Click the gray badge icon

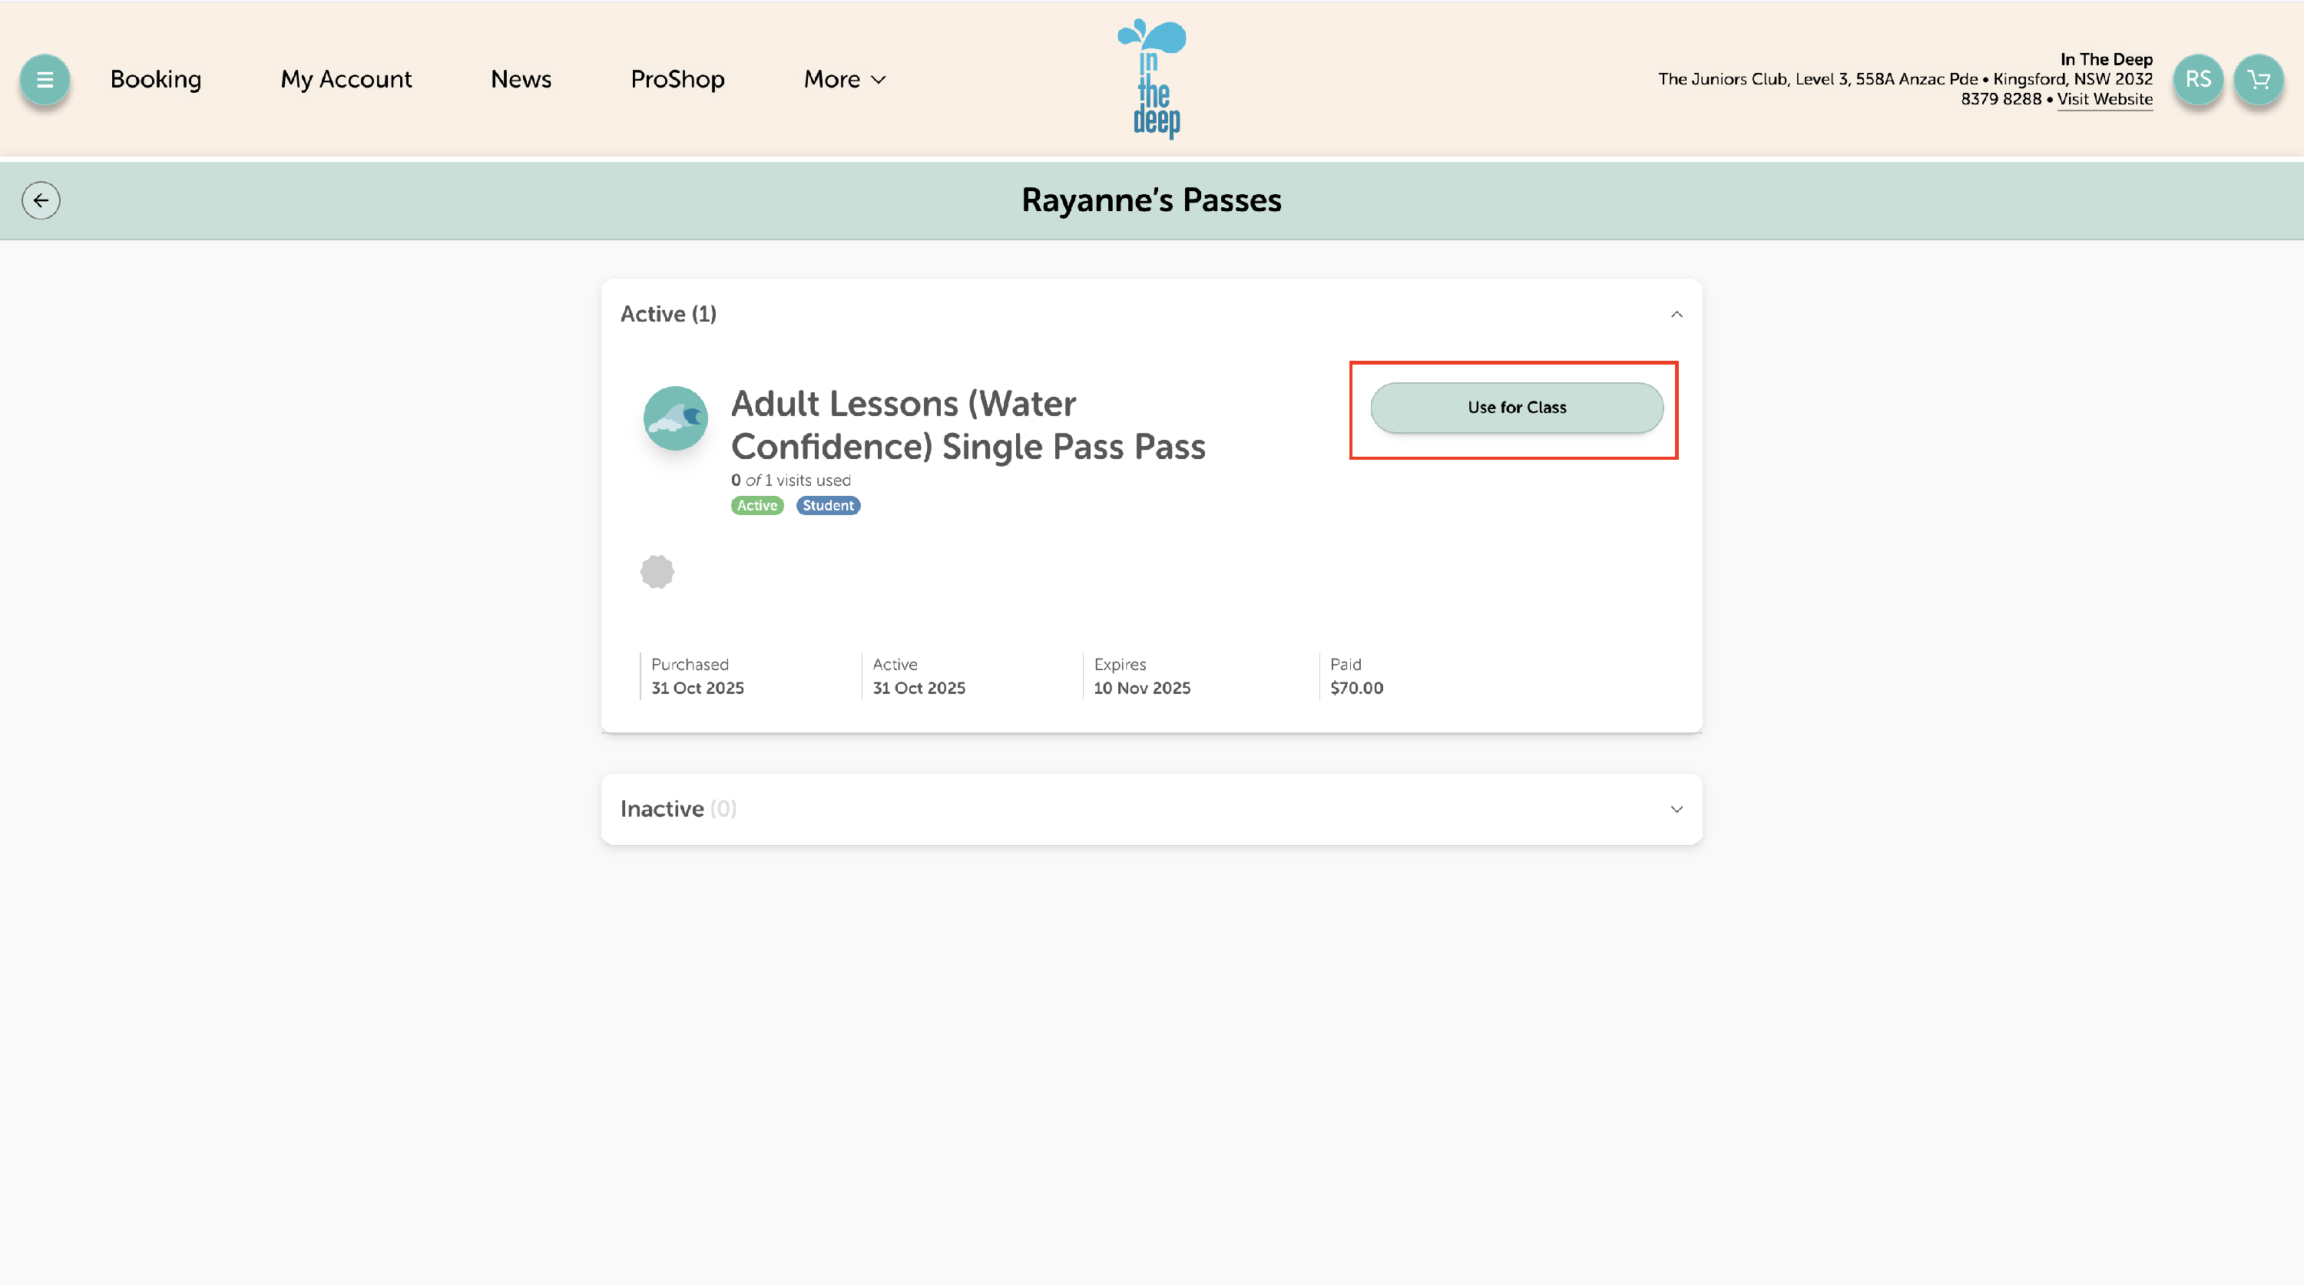pyautogui.click(x=657, y=571)
